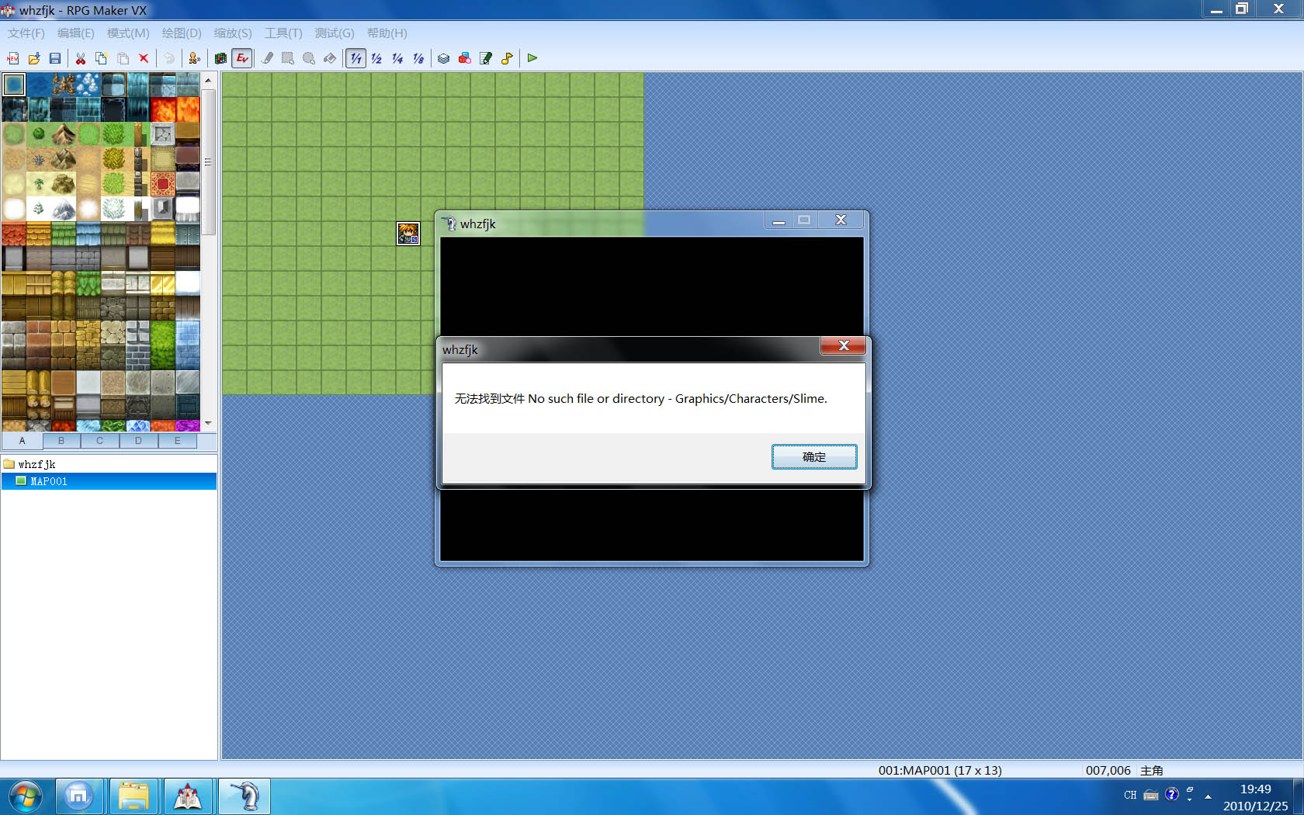Click the Open Project folder icon
The width and height of the screenshot is (1304, 815).
(34, 58)
